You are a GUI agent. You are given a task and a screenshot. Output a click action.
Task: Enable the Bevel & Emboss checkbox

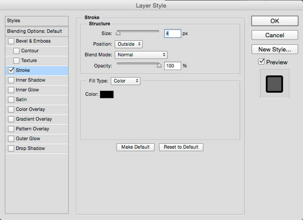click(11, 41)
